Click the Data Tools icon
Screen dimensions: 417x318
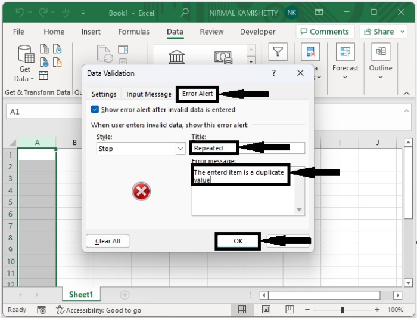click(x=310, y=52)
